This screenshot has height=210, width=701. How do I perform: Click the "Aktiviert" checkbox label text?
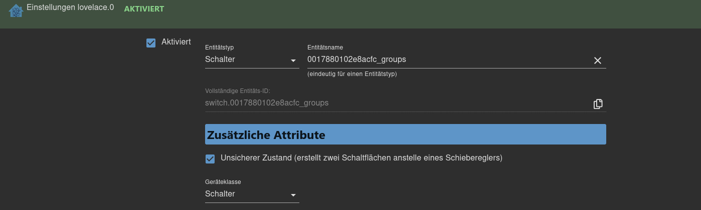point(176,42)
